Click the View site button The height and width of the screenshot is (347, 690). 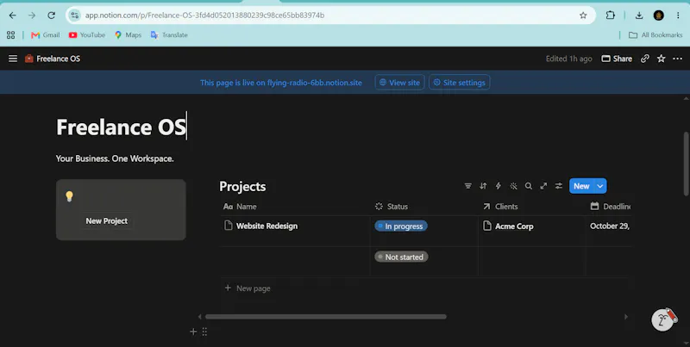pos(399,82)
